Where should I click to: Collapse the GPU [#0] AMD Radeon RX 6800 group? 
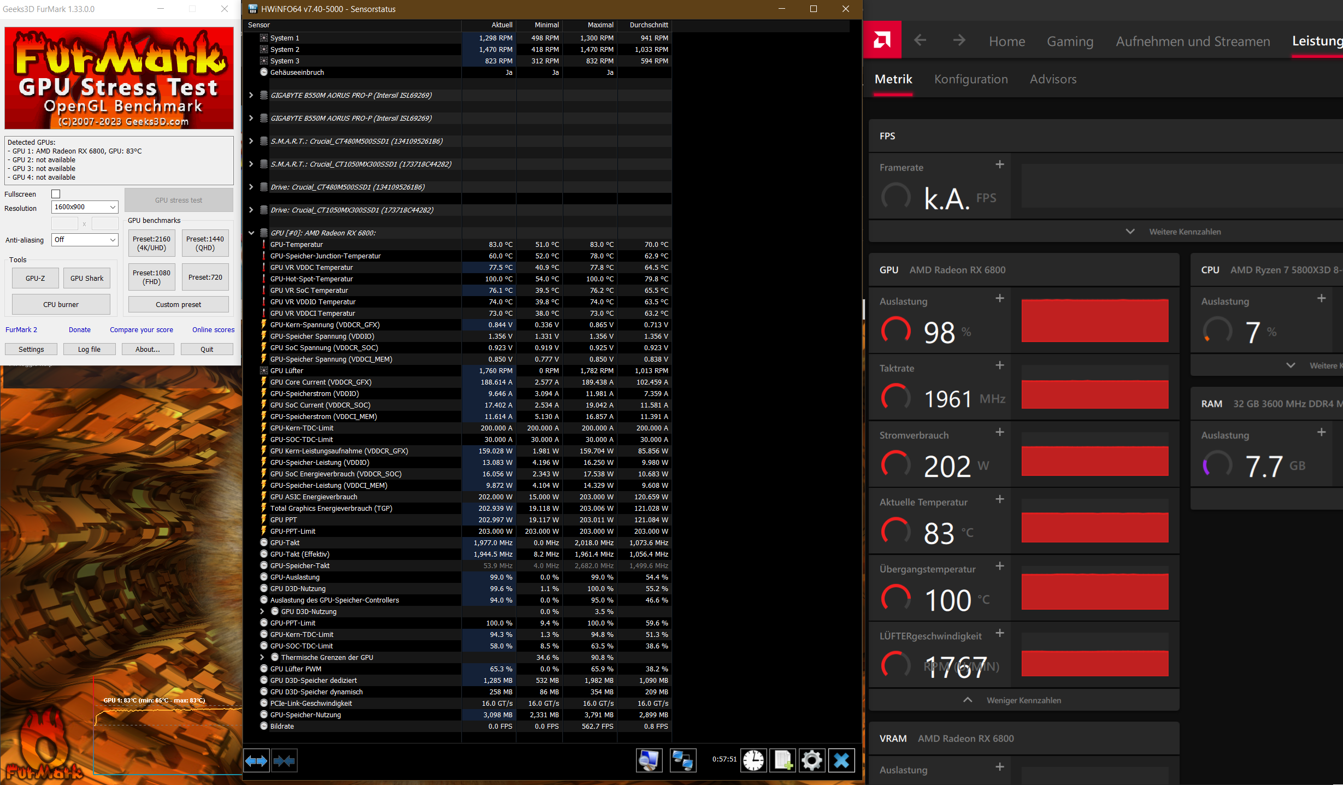coord(251,233)
